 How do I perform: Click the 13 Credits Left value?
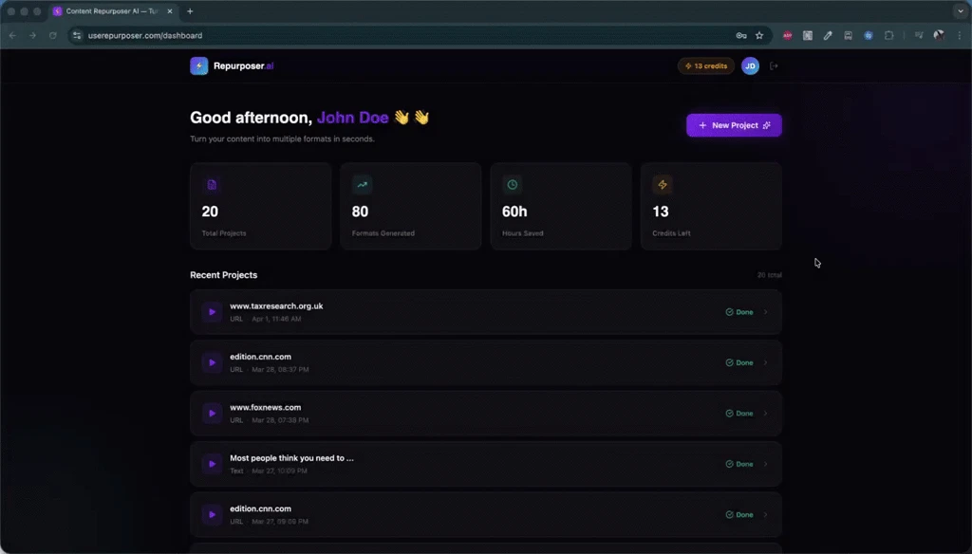coord(661,212)
